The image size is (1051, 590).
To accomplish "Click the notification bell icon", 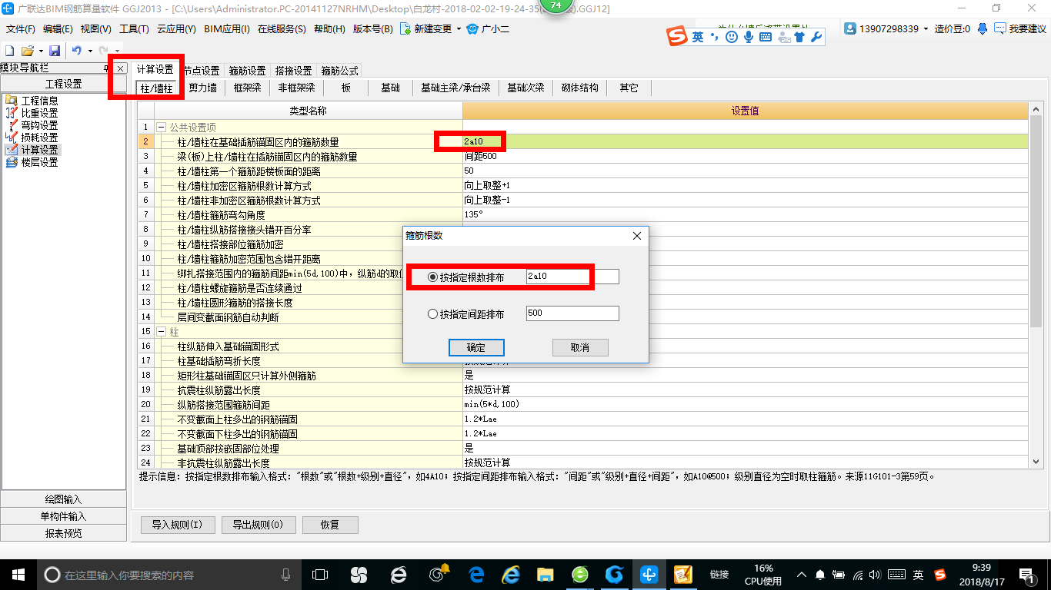I will coord(983,28).
